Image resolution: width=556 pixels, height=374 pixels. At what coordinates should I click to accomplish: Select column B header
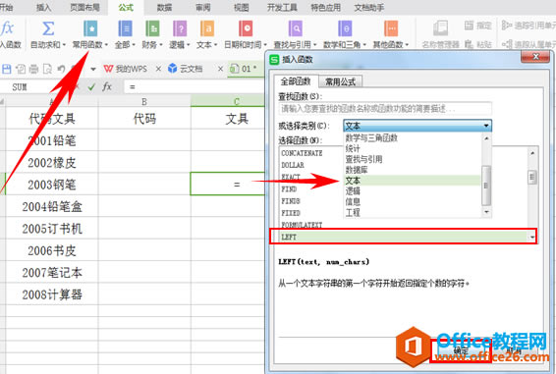(144, 102)
